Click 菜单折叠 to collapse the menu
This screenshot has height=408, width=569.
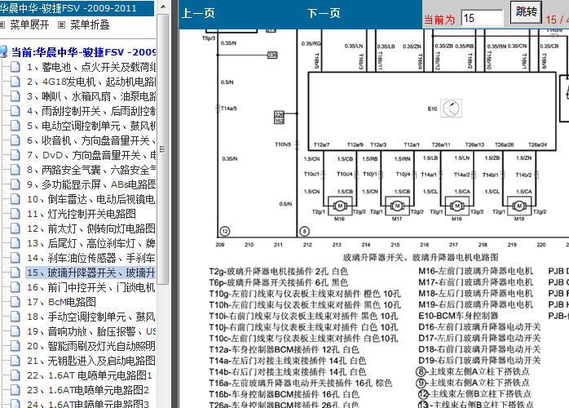click(90, 24)
